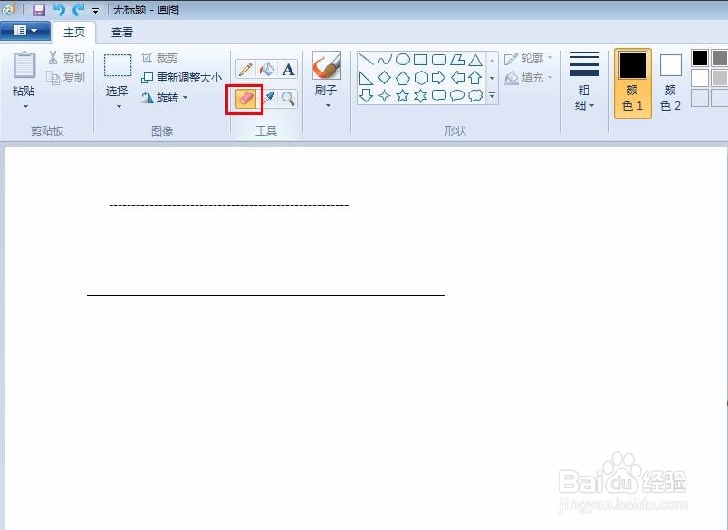The width and height of the screenshot is (728, 530).
Task: Open the blue Paint file menu button
Action: [25, 31]
